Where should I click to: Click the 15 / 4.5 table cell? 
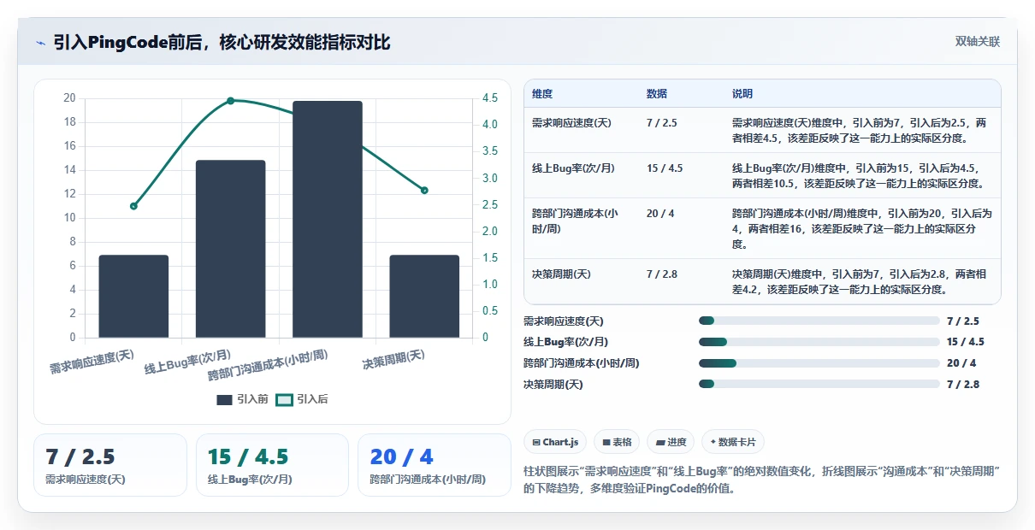pos(665,168)
